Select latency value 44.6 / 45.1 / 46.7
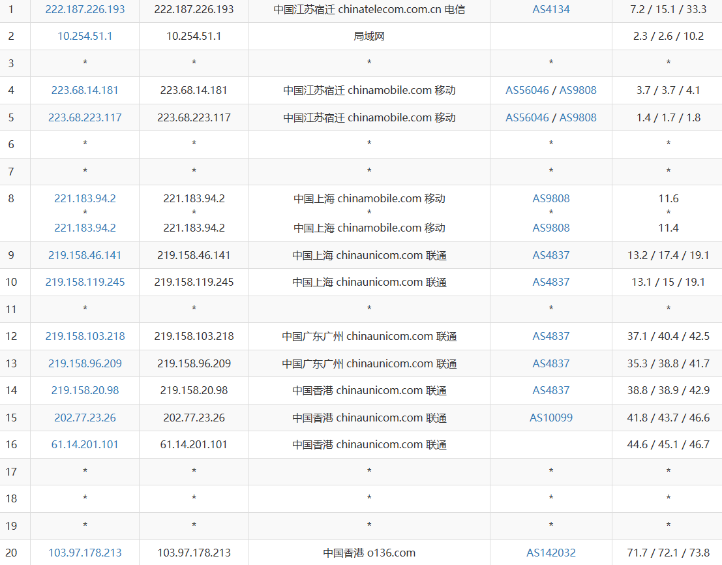The image size is (722, 565). (668, 444)
